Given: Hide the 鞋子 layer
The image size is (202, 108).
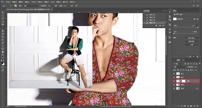Looking at the screenshot, I should click(x=174, y=74).
